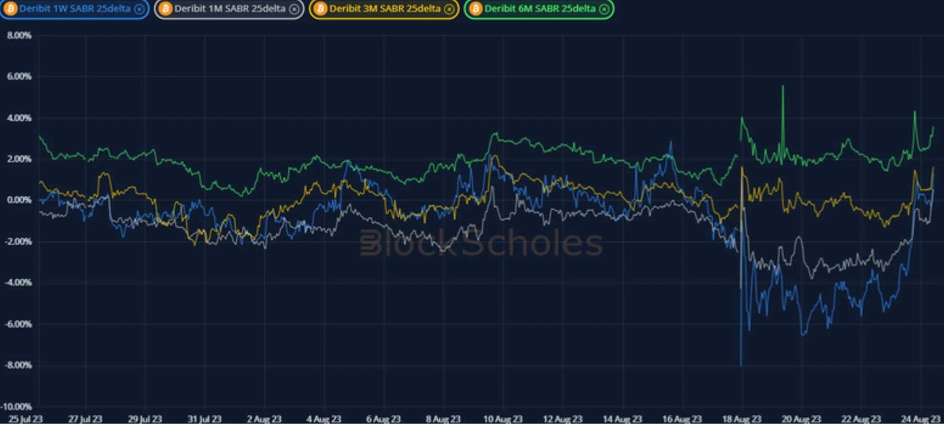Click the -10.00% y-axis label
Screen dimensions: 944x424
click(x=16, y=407)
